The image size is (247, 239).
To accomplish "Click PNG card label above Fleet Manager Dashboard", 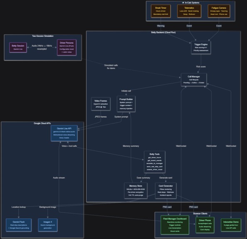I will (167, 207).
